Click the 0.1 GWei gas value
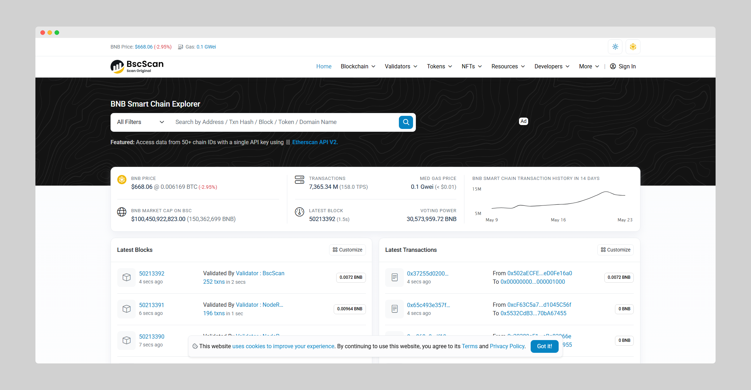The image size is (751, 390). 206,47
